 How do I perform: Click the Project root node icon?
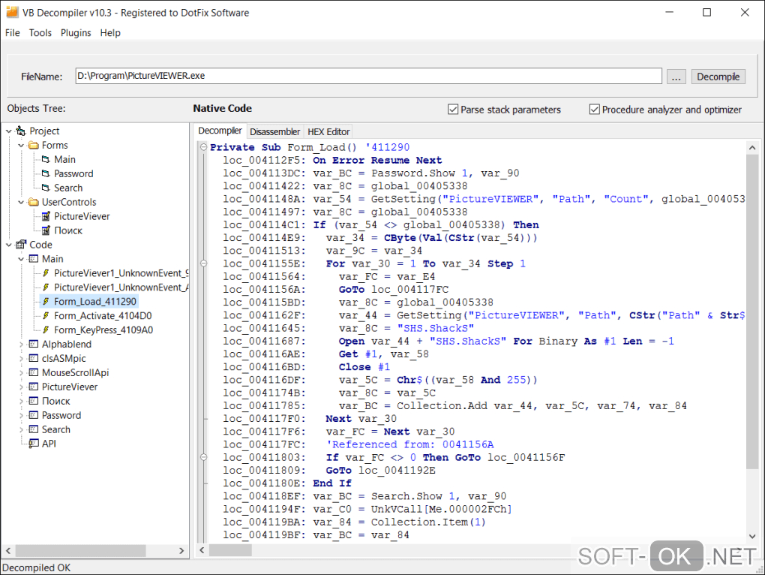pos(21,131)
